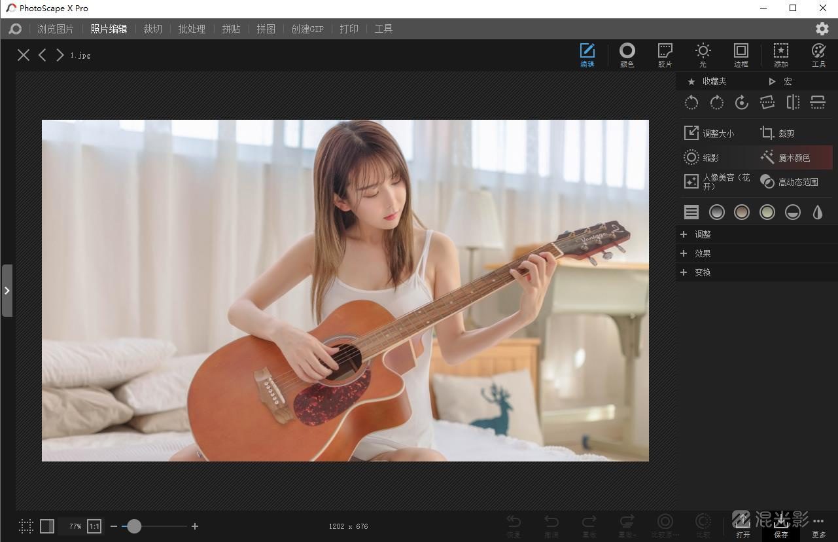The height and width of the screenshot is (542, 838).
Task: Open the free rotate angle tool
Action: point(742,102)
